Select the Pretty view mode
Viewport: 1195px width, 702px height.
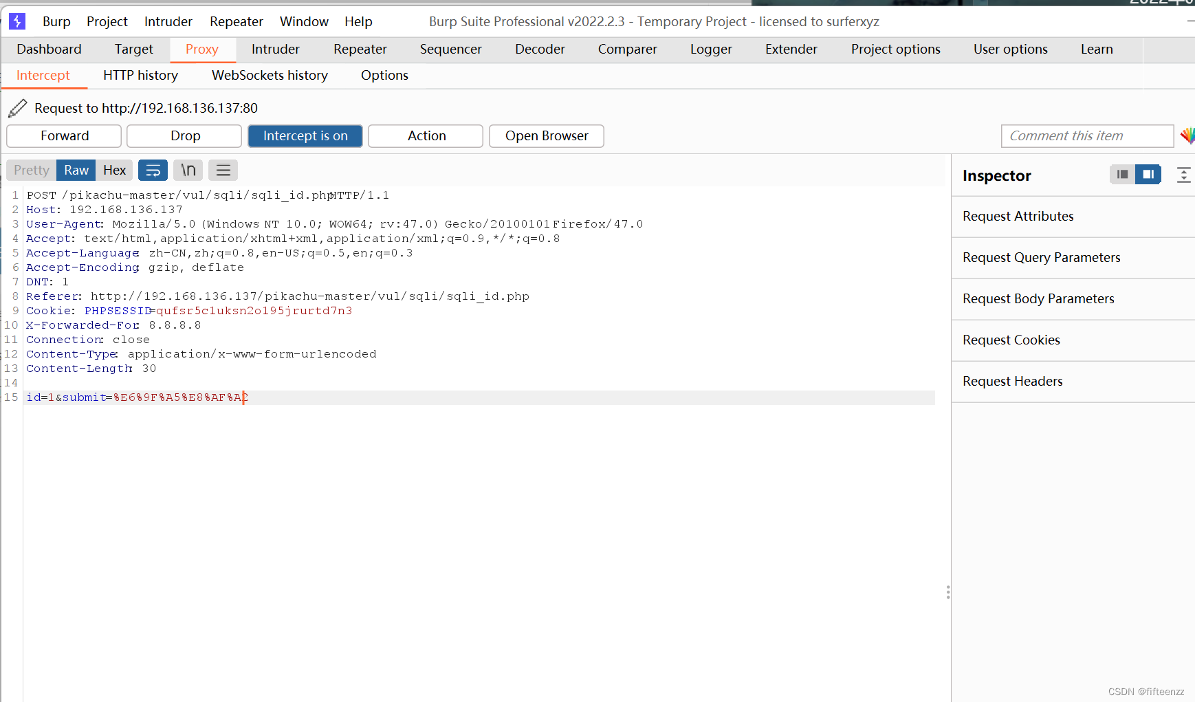[x=32, y=170]
